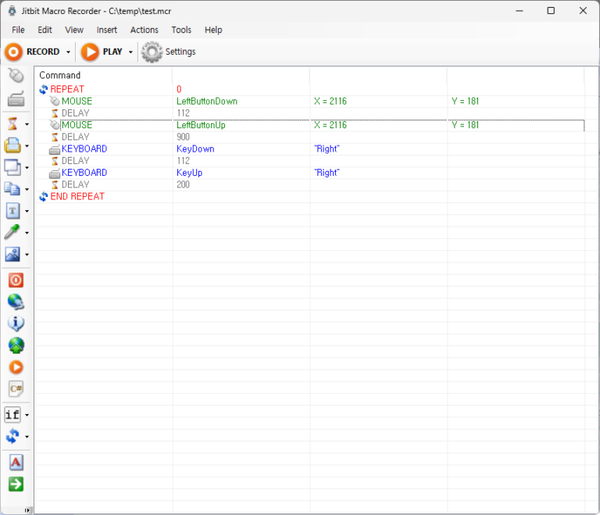Screen dimensions: 600x515
Task: Open the Insert menu
Action: coord(107,30)
